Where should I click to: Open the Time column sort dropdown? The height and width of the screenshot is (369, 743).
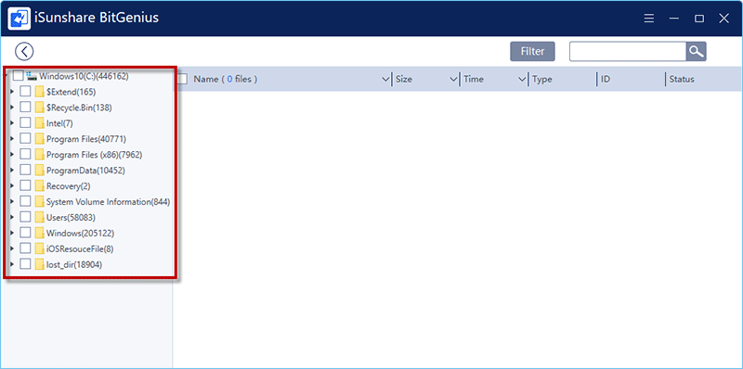tap(522, 79)
